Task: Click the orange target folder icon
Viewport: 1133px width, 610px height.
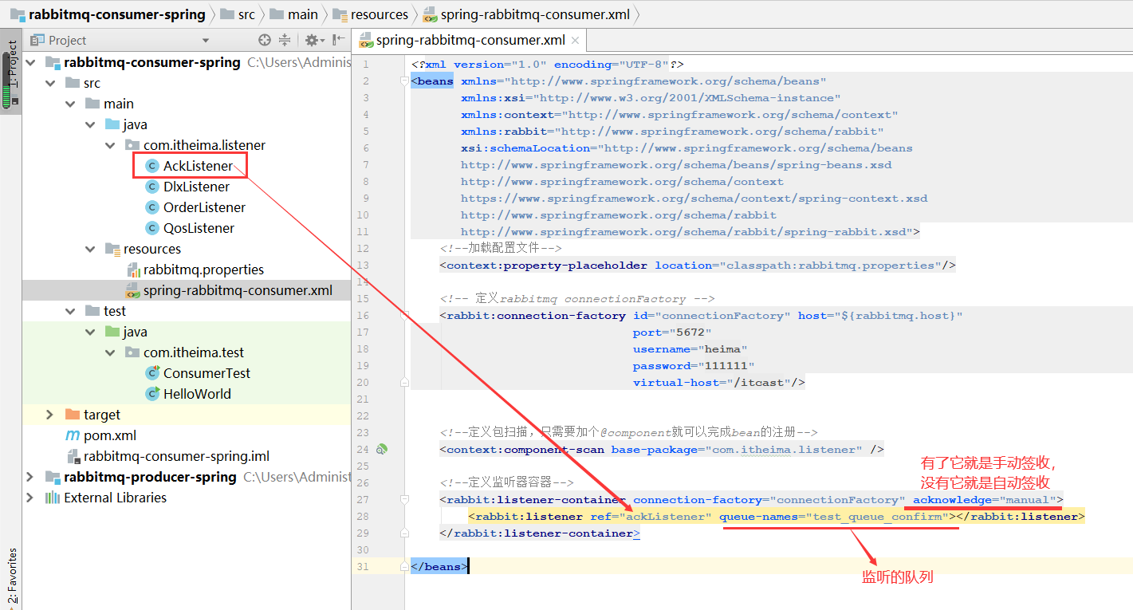Action: [x=73, y=415]
